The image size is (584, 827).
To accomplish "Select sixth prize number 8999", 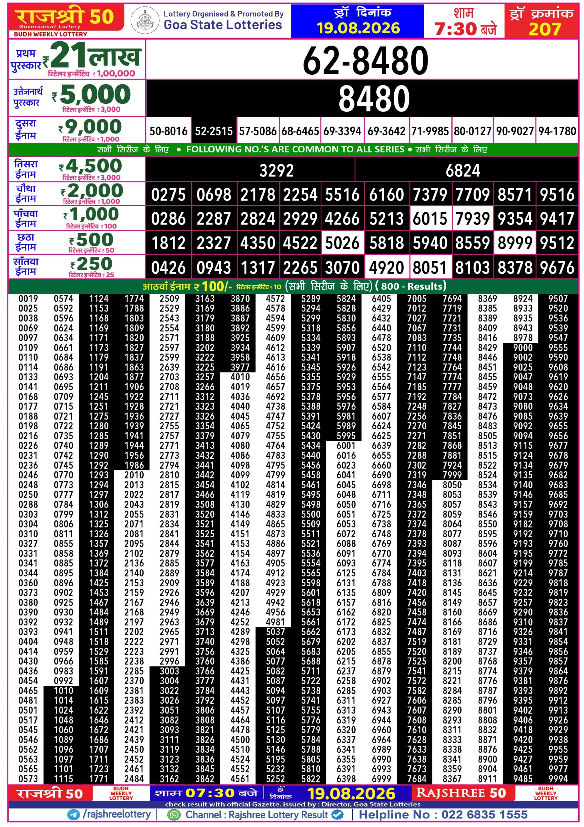I will tap(515, 243).
